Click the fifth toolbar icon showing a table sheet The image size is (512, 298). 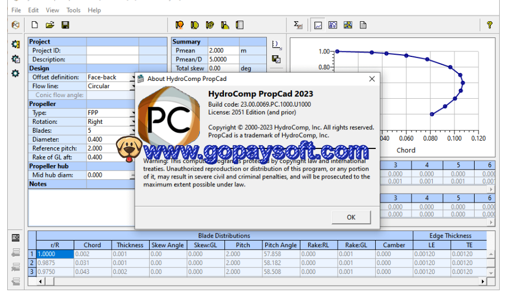click(240, 25)
